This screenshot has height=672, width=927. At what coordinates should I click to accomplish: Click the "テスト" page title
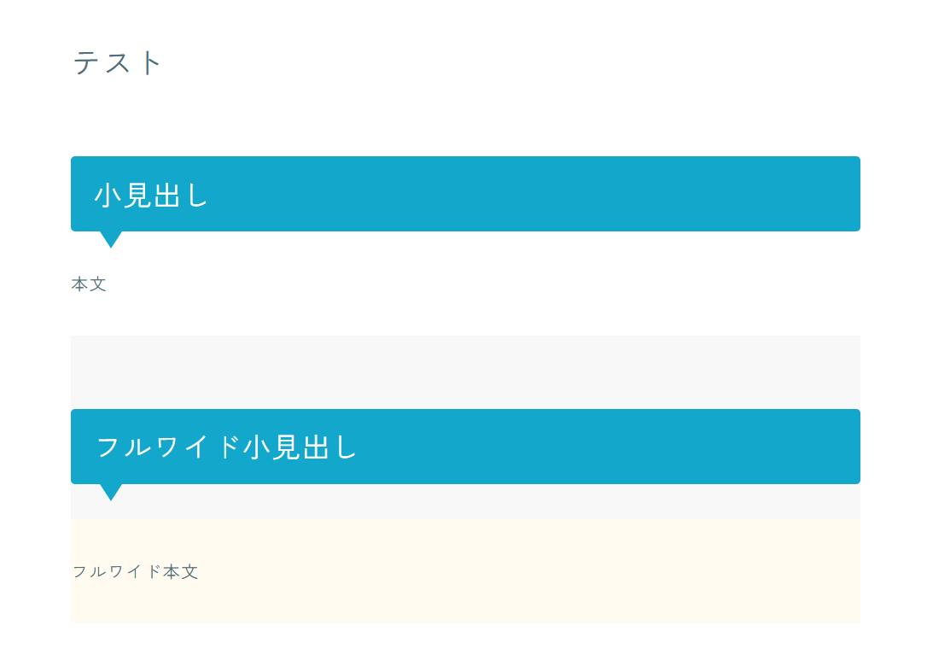pyautogui.click(x=117, y=63)
